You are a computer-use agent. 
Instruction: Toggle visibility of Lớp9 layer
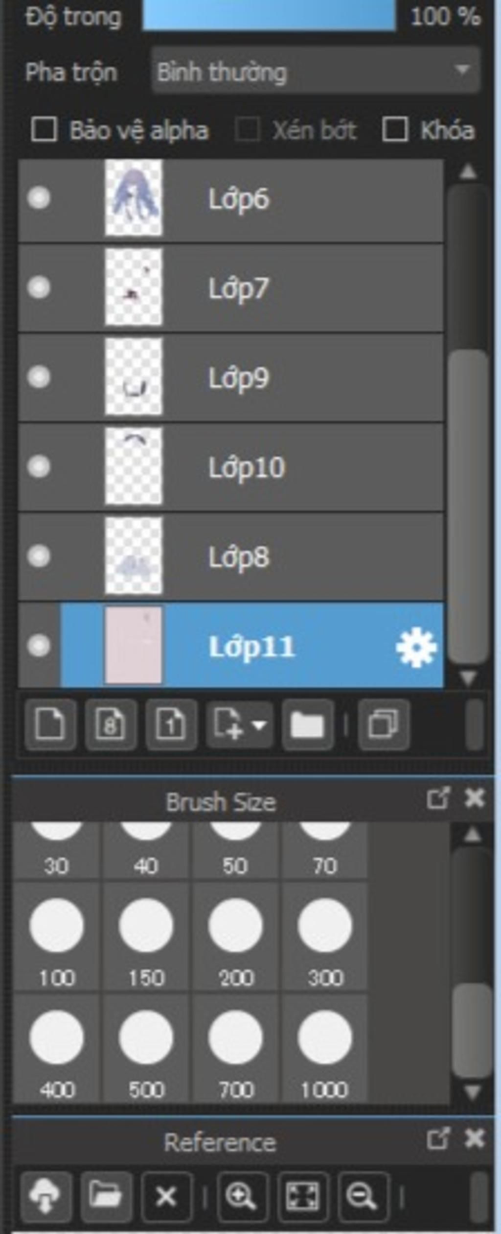tap(39, 377)
